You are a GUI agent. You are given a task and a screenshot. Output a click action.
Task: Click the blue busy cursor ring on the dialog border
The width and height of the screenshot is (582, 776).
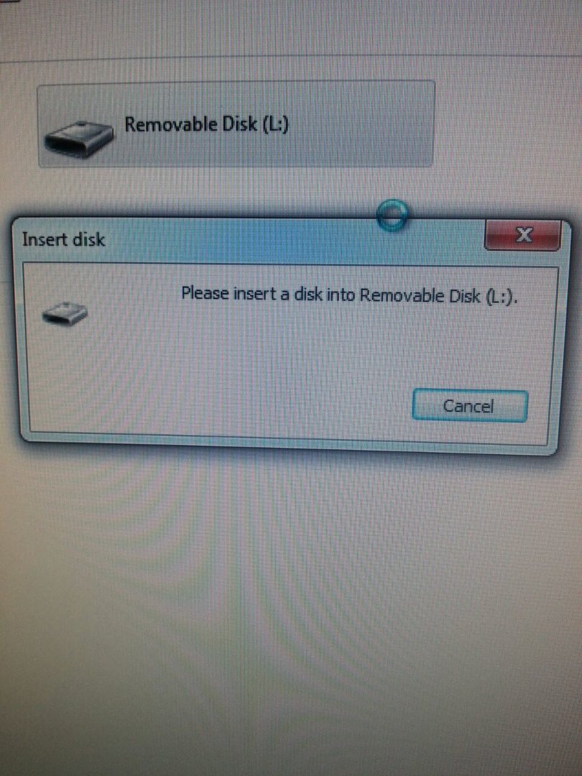(x=392, y=216)
